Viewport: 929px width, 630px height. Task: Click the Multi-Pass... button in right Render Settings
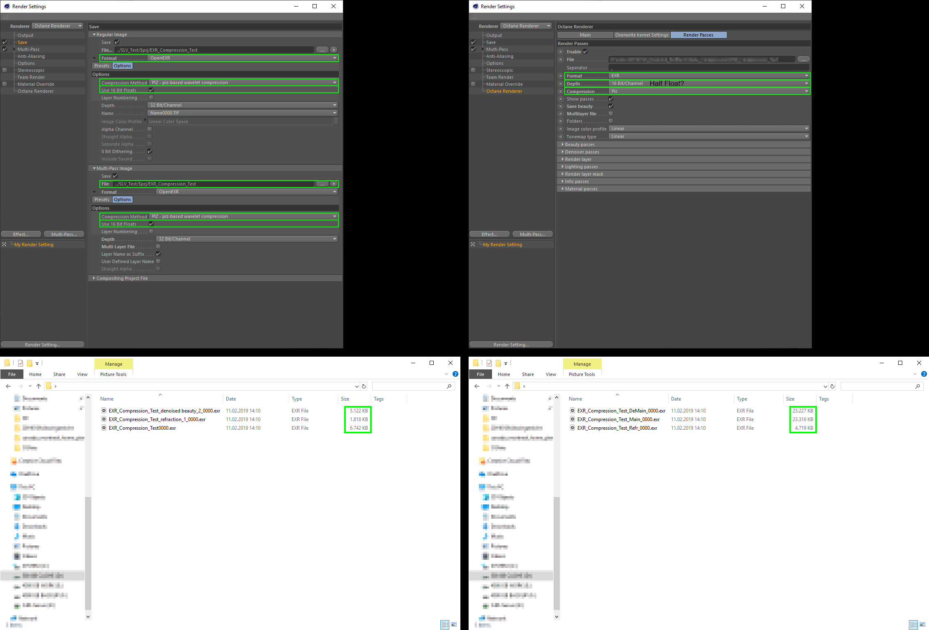tap(532, 234)
